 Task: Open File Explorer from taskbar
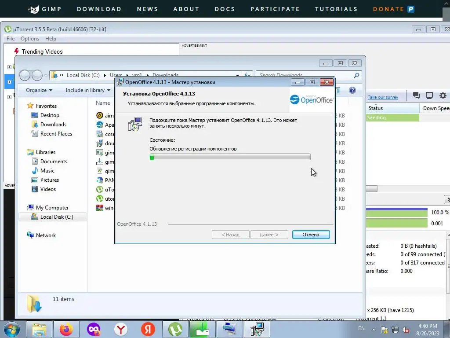(39, 329)
